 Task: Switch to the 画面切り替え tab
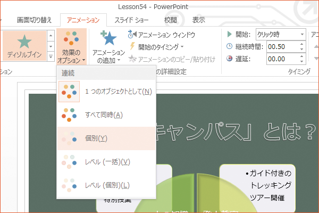(x=34, y=20)
